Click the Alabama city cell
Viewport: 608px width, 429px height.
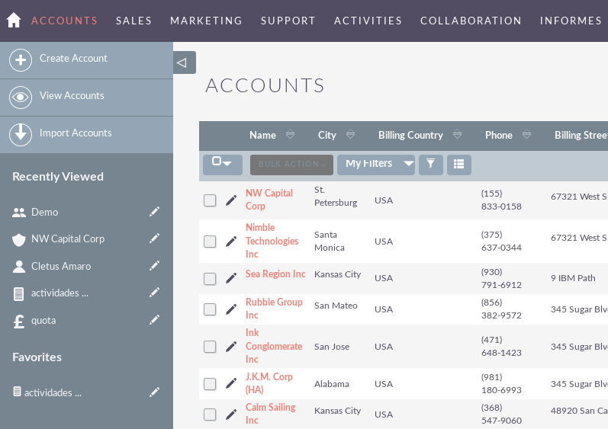coord(332,384)
